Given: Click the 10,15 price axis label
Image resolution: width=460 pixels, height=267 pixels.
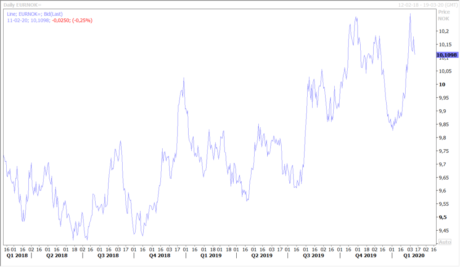Looking at the screenshot, I should tap(445, 44).
